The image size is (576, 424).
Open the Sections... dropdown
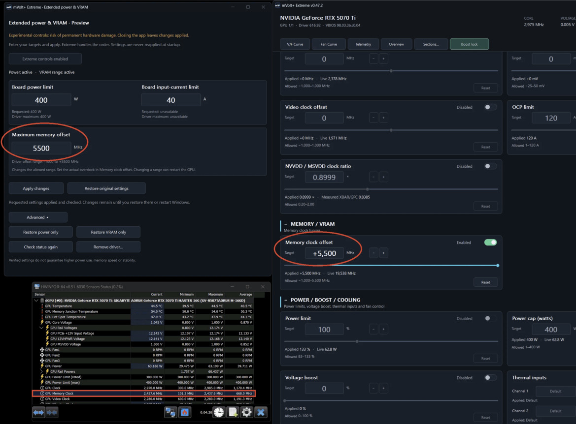click(431, 44)
